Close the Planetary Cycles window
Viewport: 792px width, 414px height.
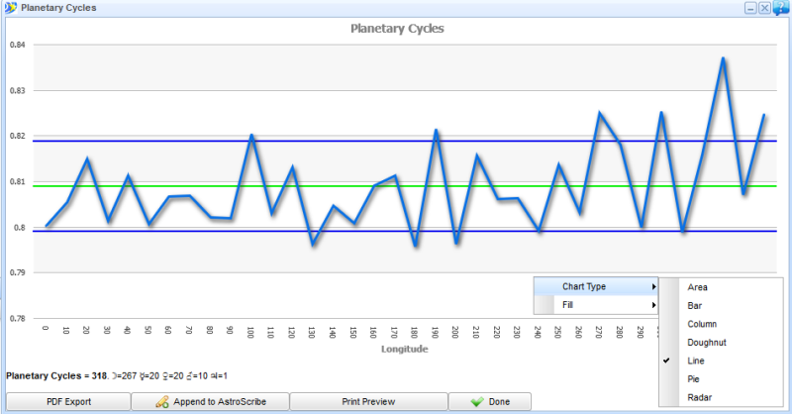(x=765, y=8)
